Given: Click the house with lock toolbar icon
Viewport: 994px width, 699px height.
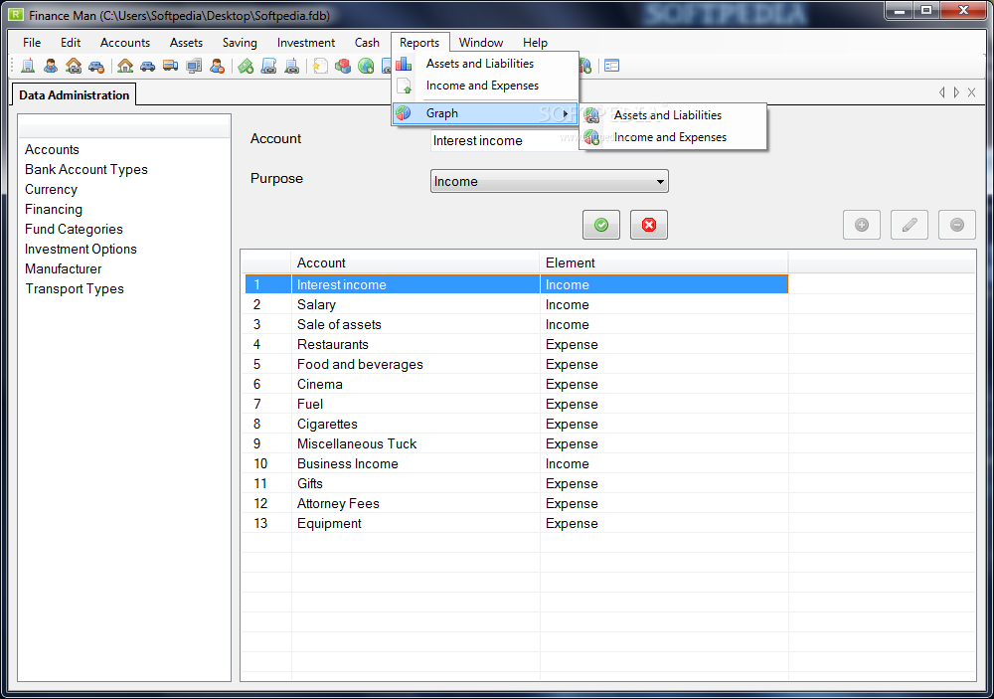Looking at the screenshot, I should coord(74,66).
